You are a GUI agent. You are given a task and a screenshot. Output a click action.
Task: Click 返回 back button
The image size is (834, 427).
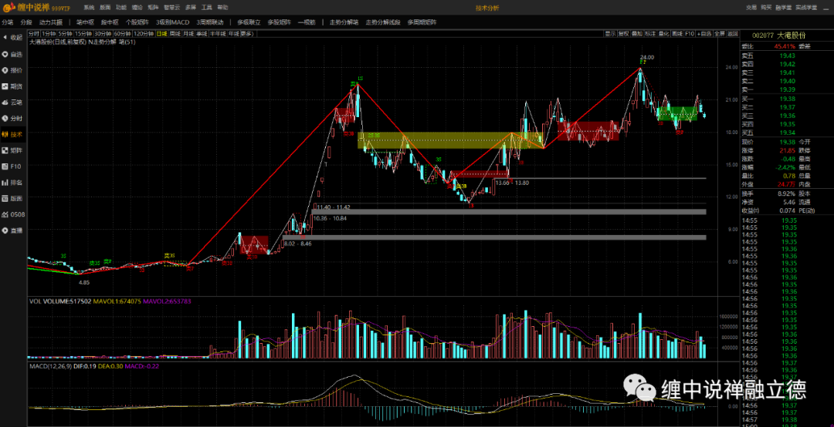tap(734, 33)
